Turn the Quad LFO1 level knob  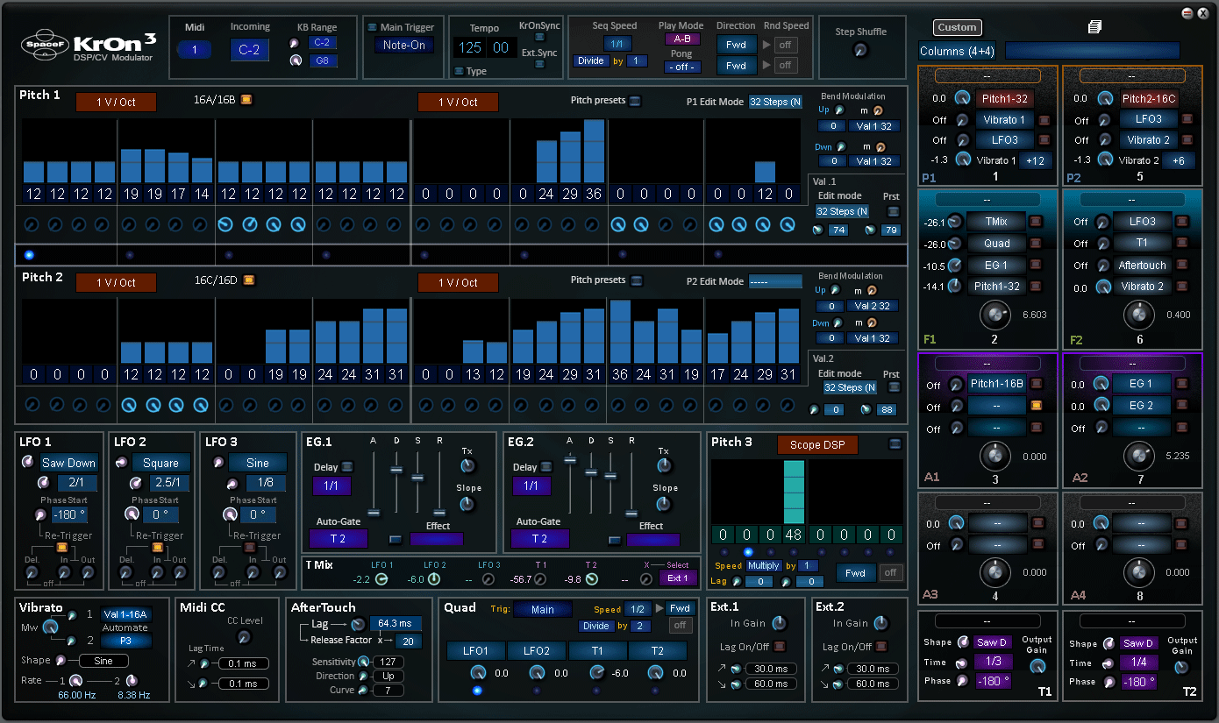(x=478, y=673)
